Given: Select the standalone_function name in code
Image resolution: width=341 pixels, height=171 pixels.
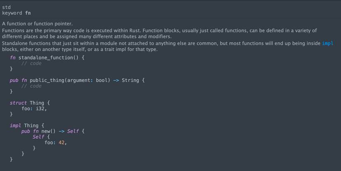Looking at the screenshot, I should (x=45, y=57).
